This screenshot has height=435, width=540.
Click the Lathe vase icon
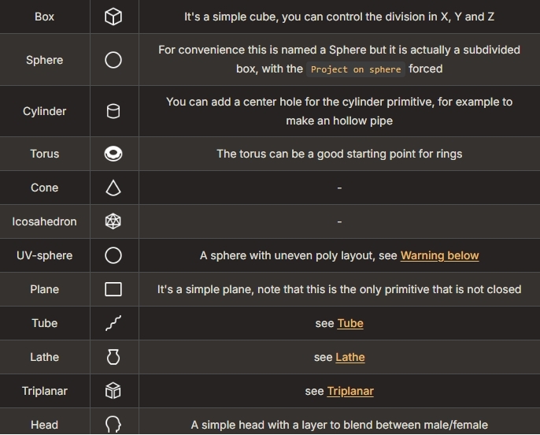point(113,357)
